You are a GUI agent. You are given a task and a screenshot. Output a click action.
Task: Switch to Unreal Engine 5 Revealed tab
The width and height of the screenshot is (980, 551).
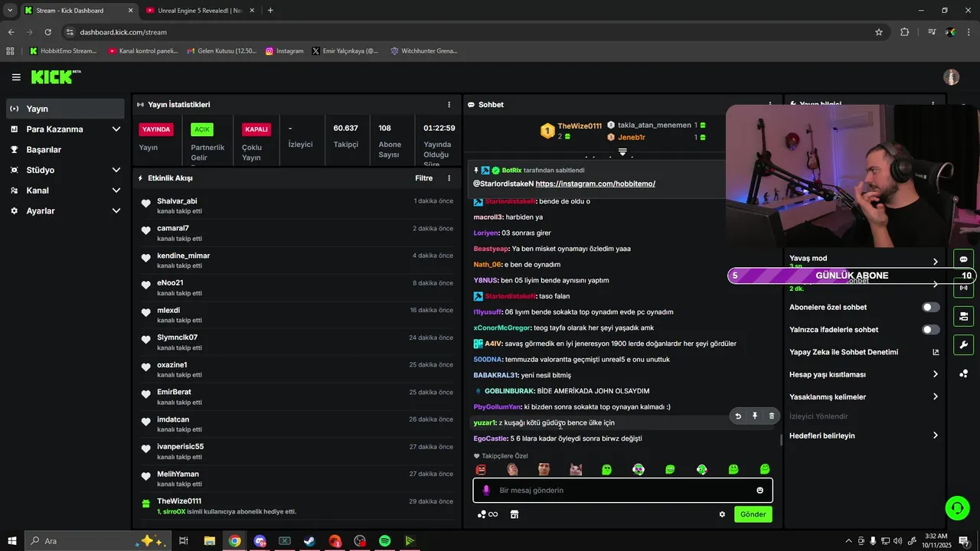(201, 11)
